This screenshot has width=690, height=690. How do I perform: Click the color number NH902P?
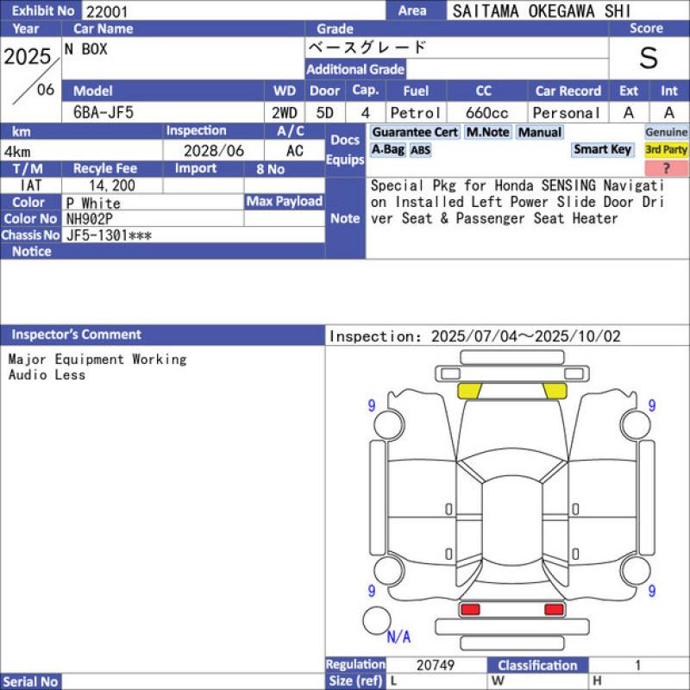(90, 219)
